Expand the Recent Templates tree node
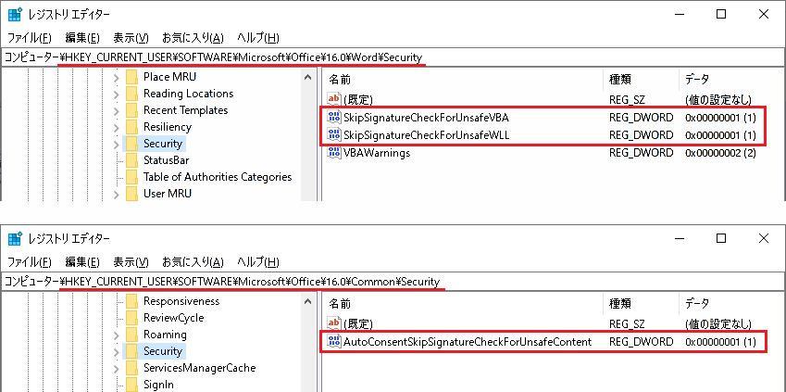The image size is (786, 392). coord(117,110)
